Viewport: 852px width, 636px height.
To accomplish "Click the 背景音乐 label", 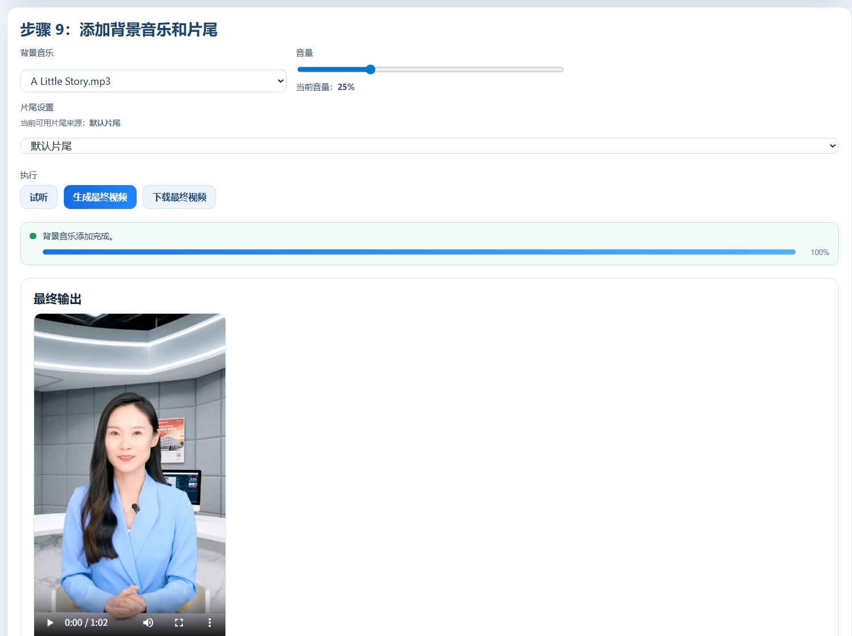I will pyautogui.click(x=37, y=53).
